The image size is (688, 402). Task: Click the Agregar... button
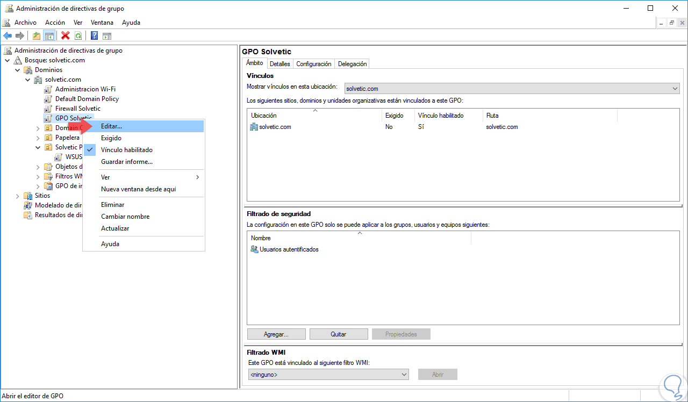276,334
